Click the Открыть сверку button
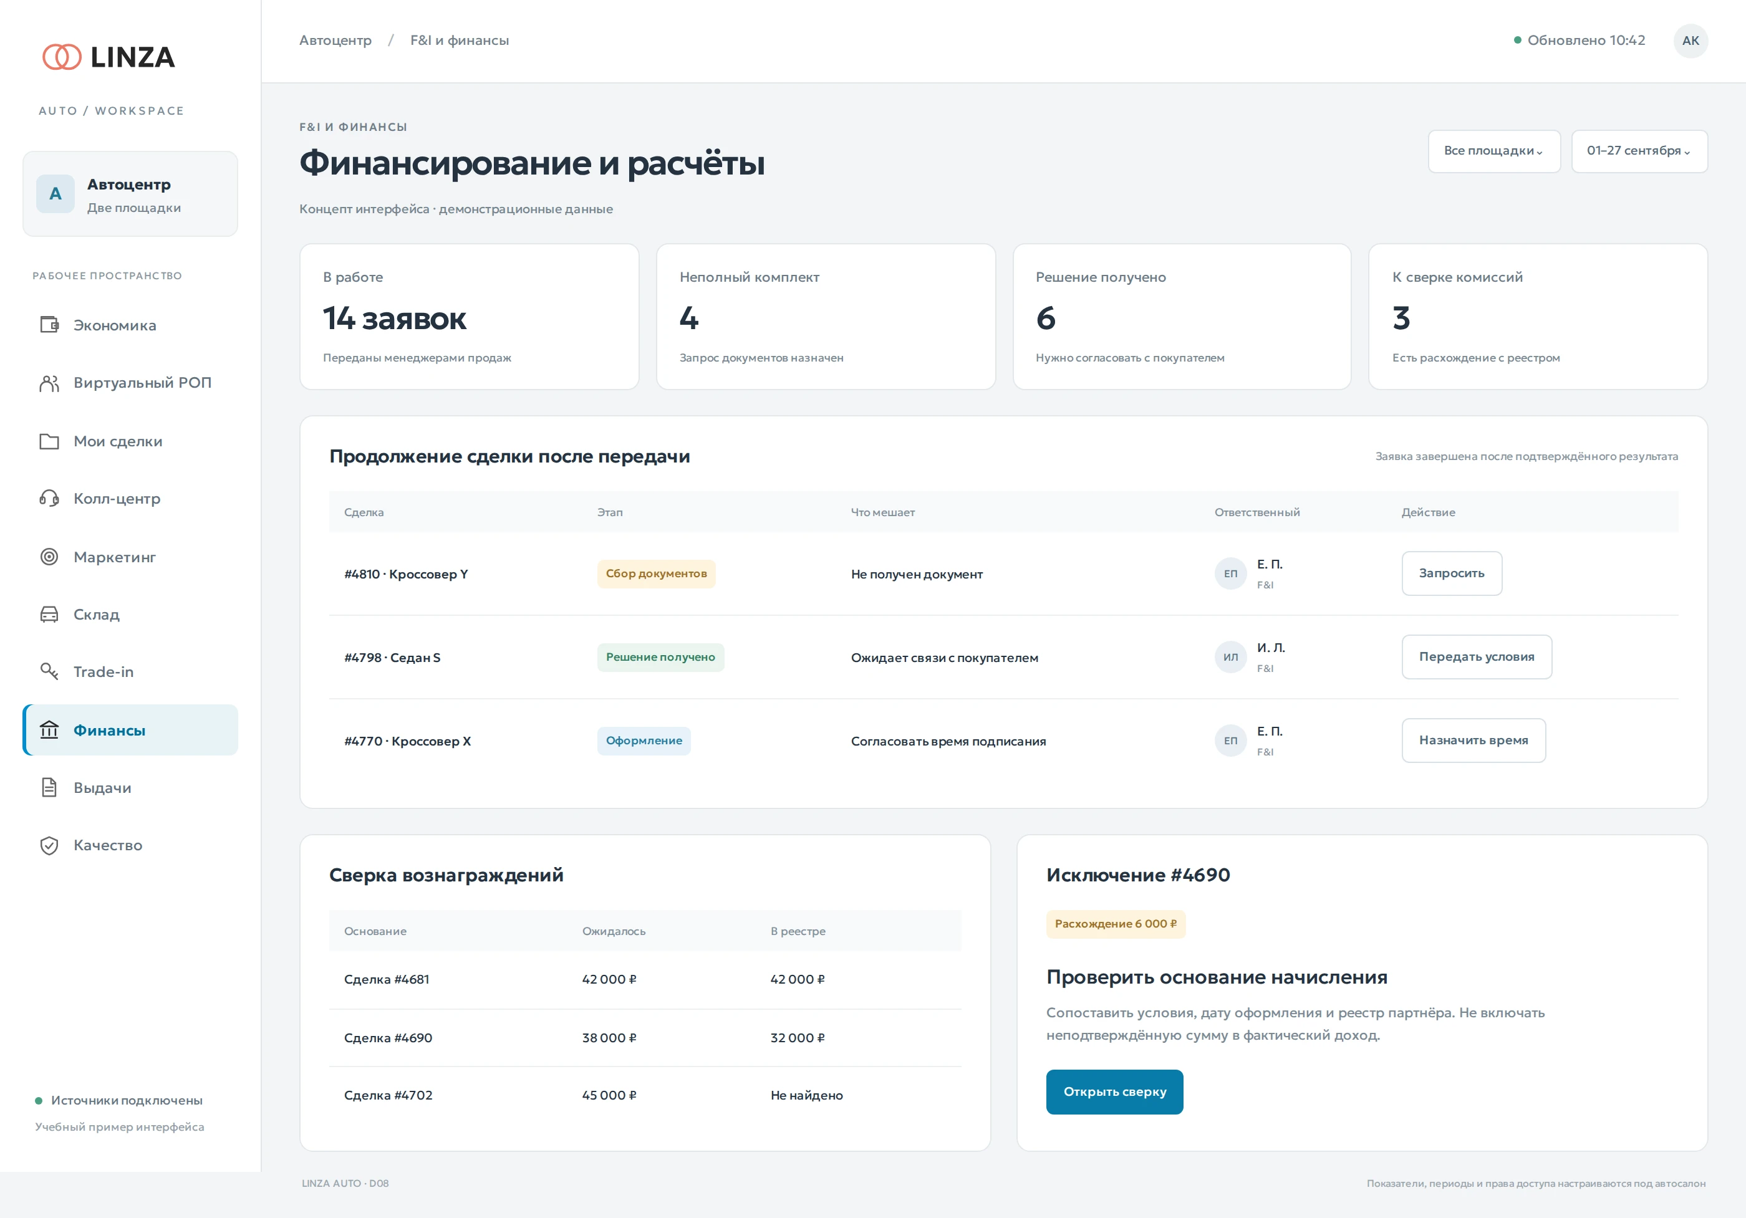This screenshot has height=1218, width=1746. 1115,1093
